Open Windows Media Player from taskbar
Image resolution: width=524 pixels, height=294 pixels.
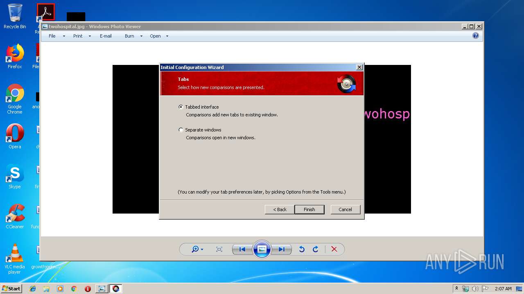pos(60,289)
